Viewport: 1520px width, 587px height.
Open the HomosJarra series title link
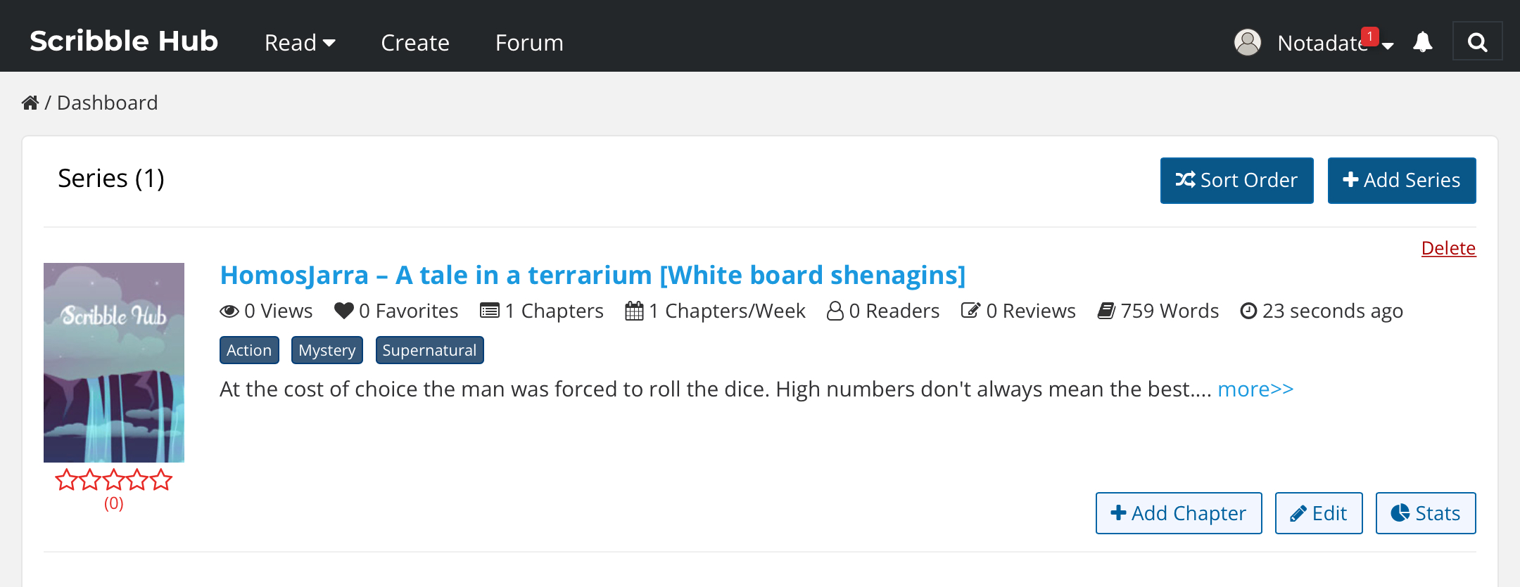tap(593, 275)
